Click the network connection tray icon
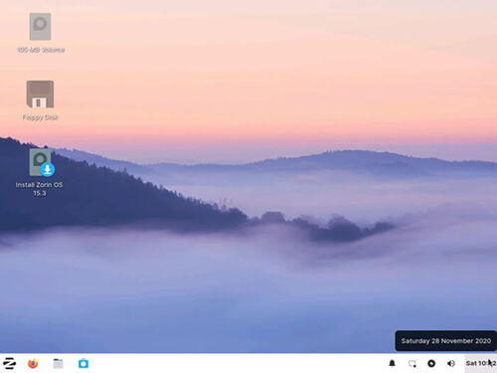Viewport: 497px width, 373px height. 412,364
